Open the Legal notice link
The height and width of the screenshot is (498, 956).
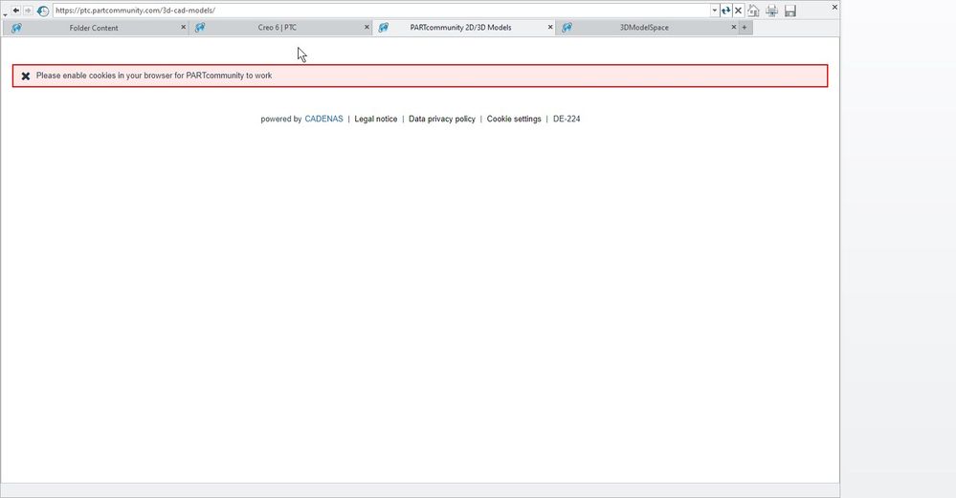click(375, 119)
